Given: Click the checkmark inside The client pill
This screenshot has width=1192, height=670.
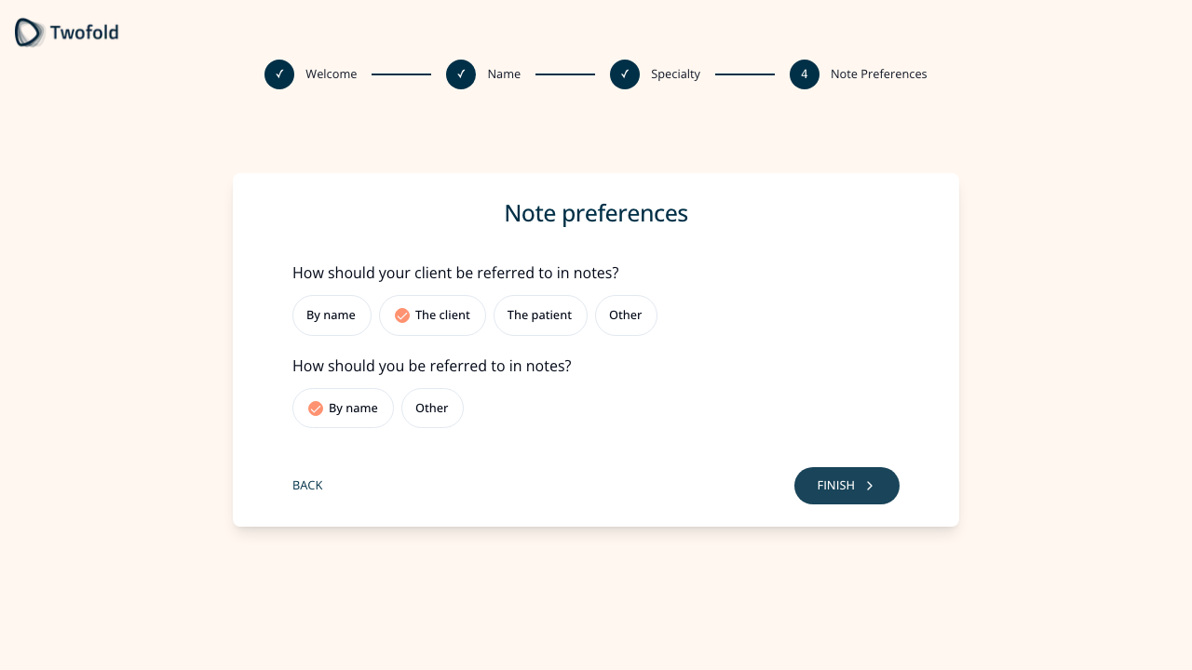Looking at the screenshot, I should (402, 315).
